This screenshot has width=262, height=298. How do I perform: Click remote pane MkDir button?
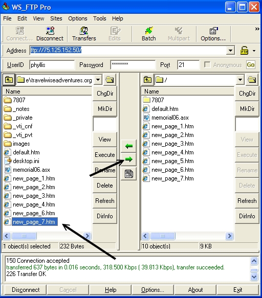coord(247,109)
